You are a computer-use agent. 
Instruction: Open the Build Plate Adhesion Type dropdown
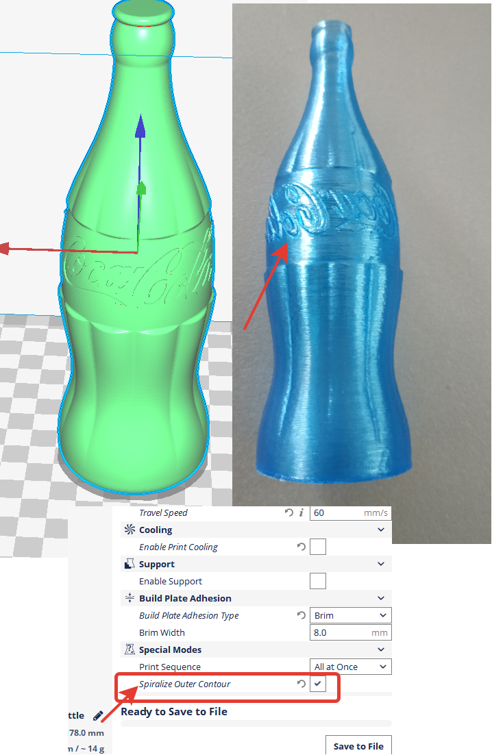pyautogui.click(x=350, y=615)
